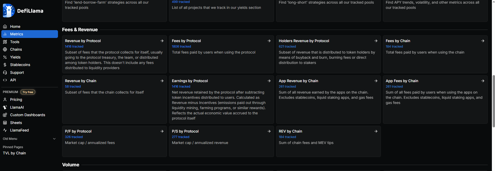The width and height of the screenshot is (495, 171).
Task: Click the Stablecoins dollar icon
Action: click(5, 65)
